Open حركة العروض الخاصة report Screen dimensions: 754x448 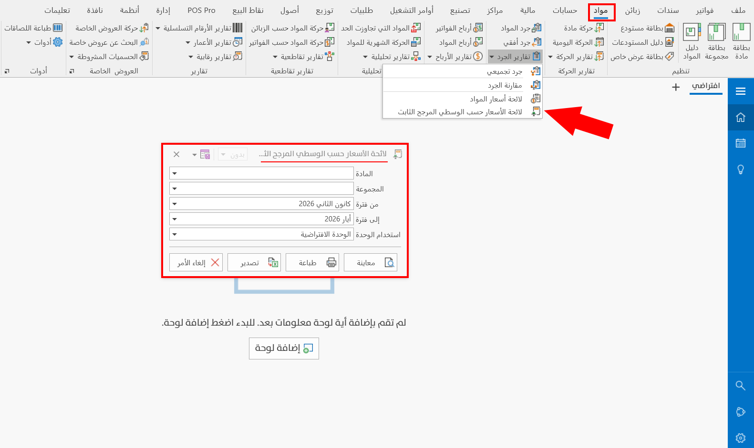[x=112, y=28]
